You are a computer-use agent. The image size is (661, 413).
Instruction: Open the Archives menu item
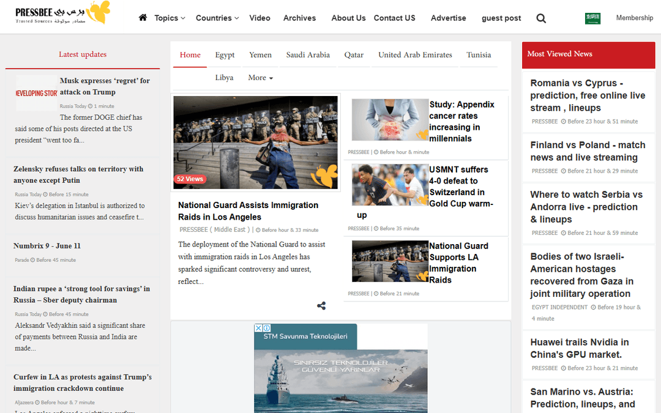[299, 18]
